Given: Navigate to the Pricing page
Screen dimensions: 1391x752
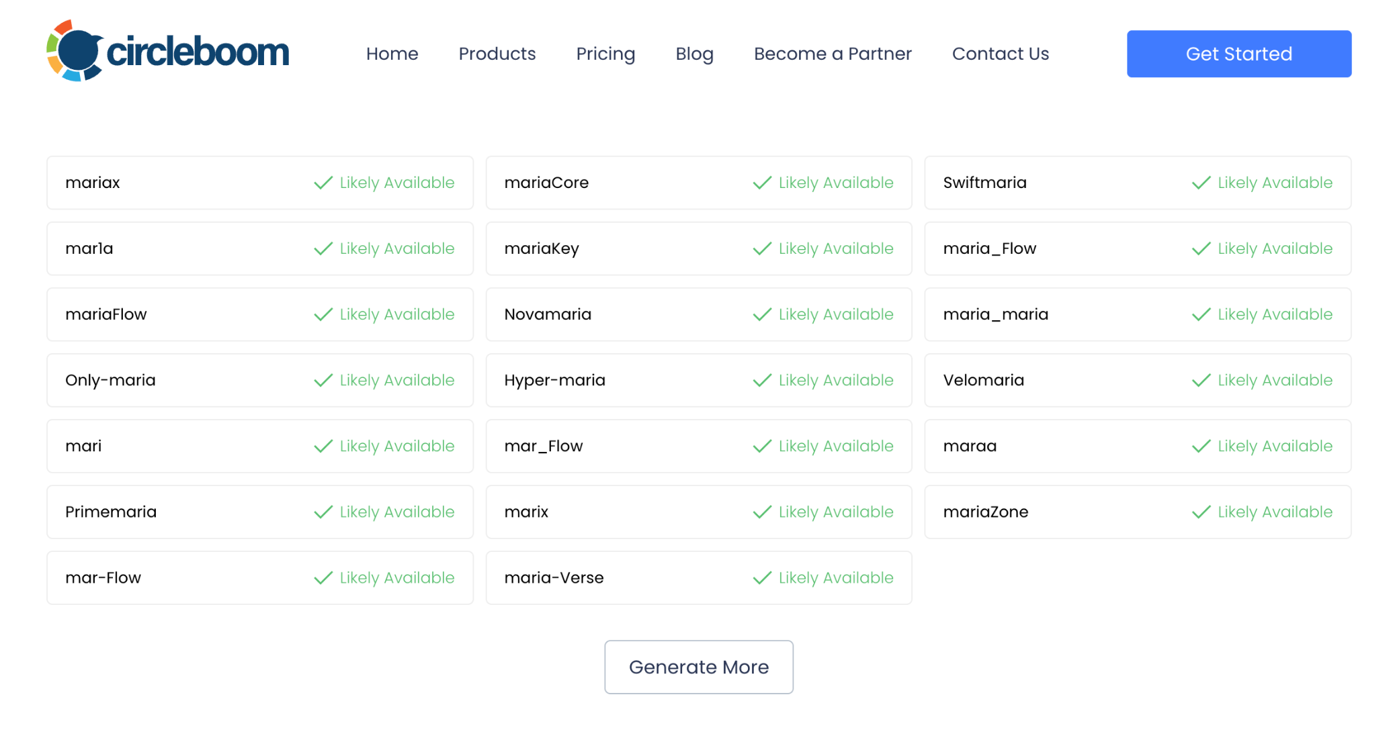Looking at the screenshot, I should [x=605, y=54].
